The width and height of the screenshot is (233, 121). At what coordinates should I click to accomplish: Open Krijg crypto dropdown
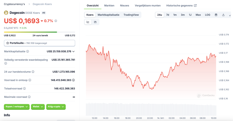[56, 107]
